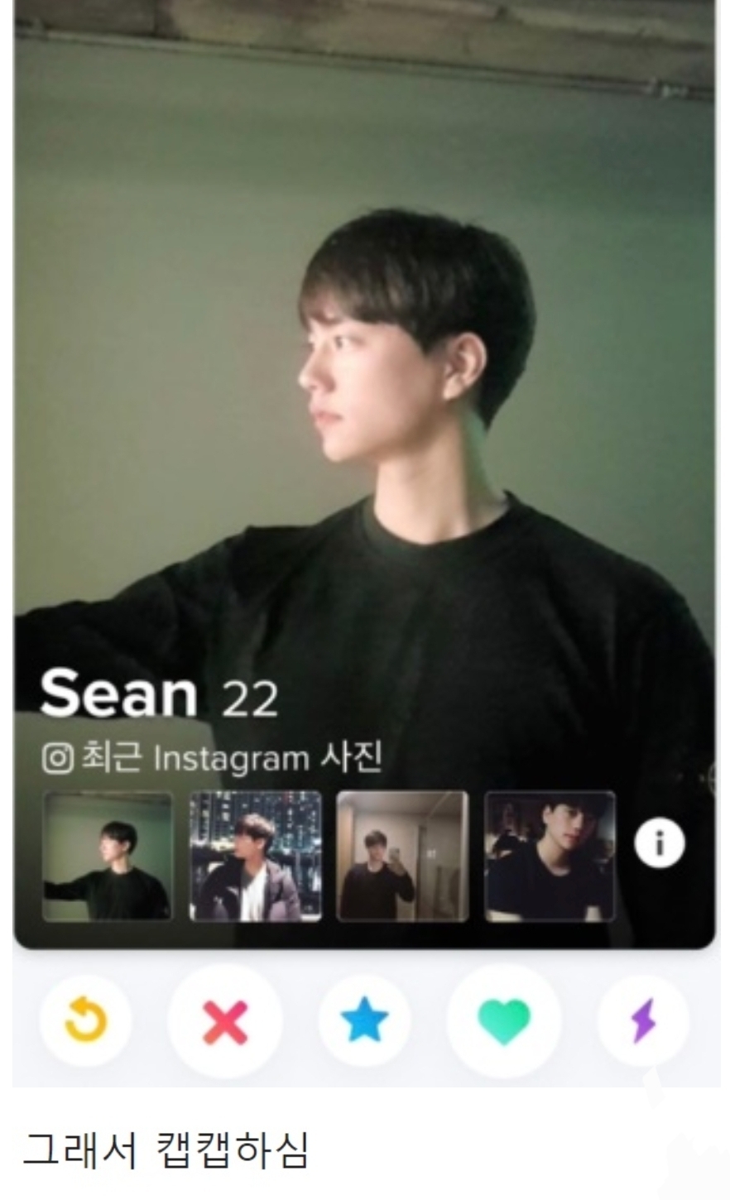This screenshot has width=730, height=1200.
Task: Open second thumbnail with city night lights
Action: pyautogui.click(x=255, y=857)
